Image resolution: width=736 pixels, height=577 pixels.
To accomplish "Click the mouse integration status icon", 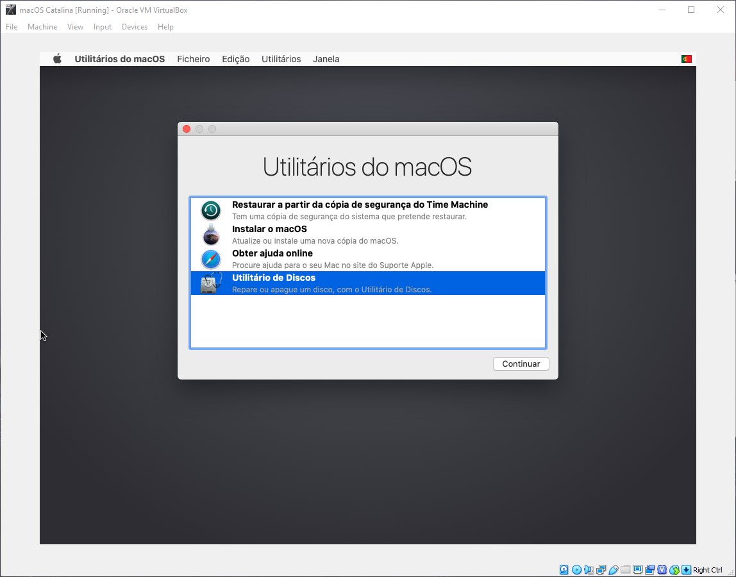I will coord(674,570).
